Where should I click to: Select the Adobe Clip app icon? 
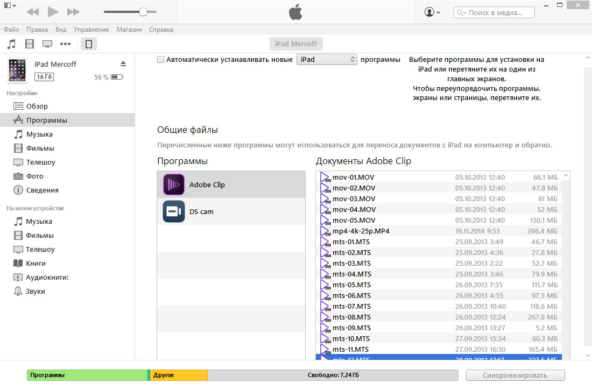point(174,185)
